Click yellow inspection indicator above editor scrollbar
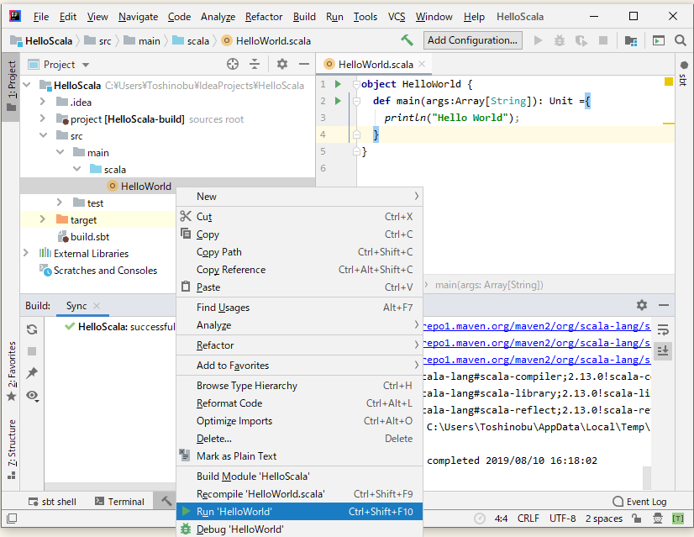This screenshot has height=537, width=694. (669, 82)
